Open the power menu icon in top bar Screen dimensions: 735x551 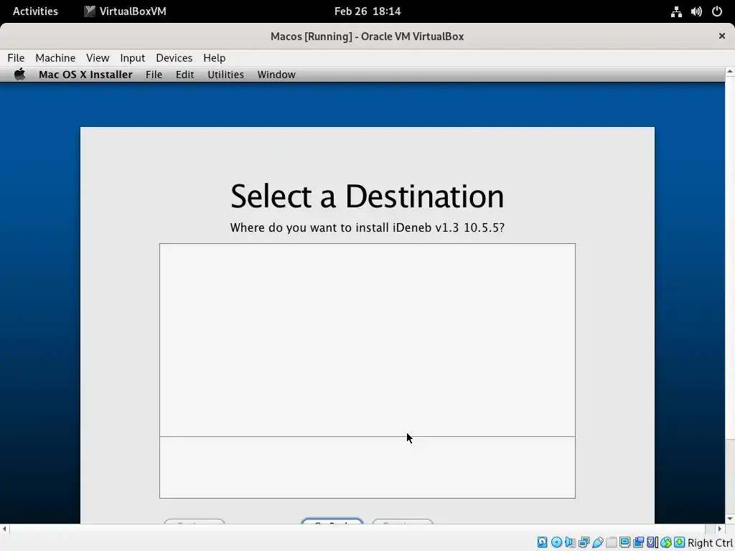click(x=717, y=11)
